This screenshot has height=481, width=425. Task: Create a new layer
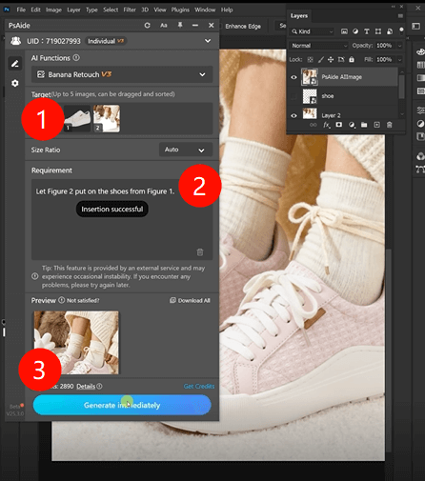coord(376,125)
